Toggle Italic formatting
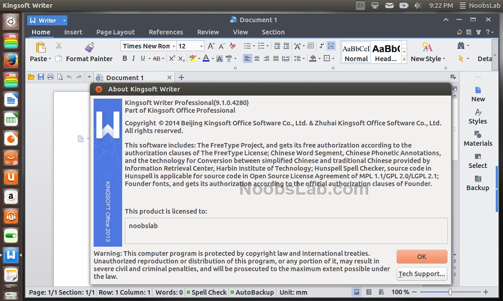This screenshot has width=503, height=301. pyautogui.click(x=133, y=58)
